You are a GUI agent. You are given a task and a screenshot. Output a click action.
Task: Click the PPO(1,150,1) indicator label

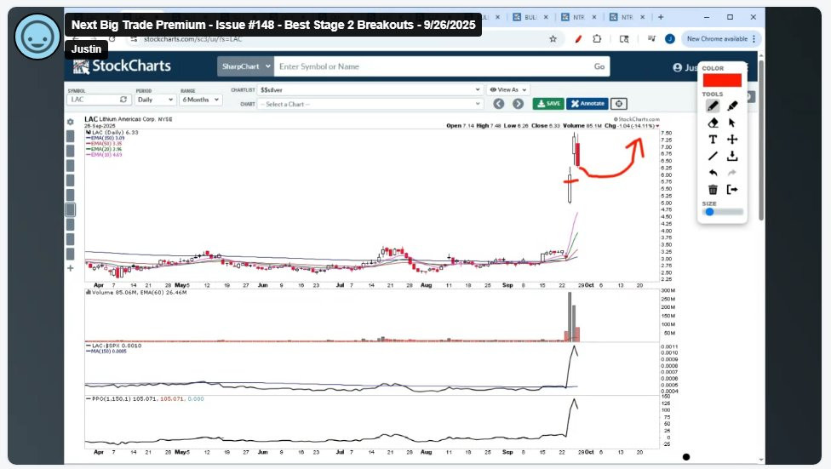tap(145, 399)
